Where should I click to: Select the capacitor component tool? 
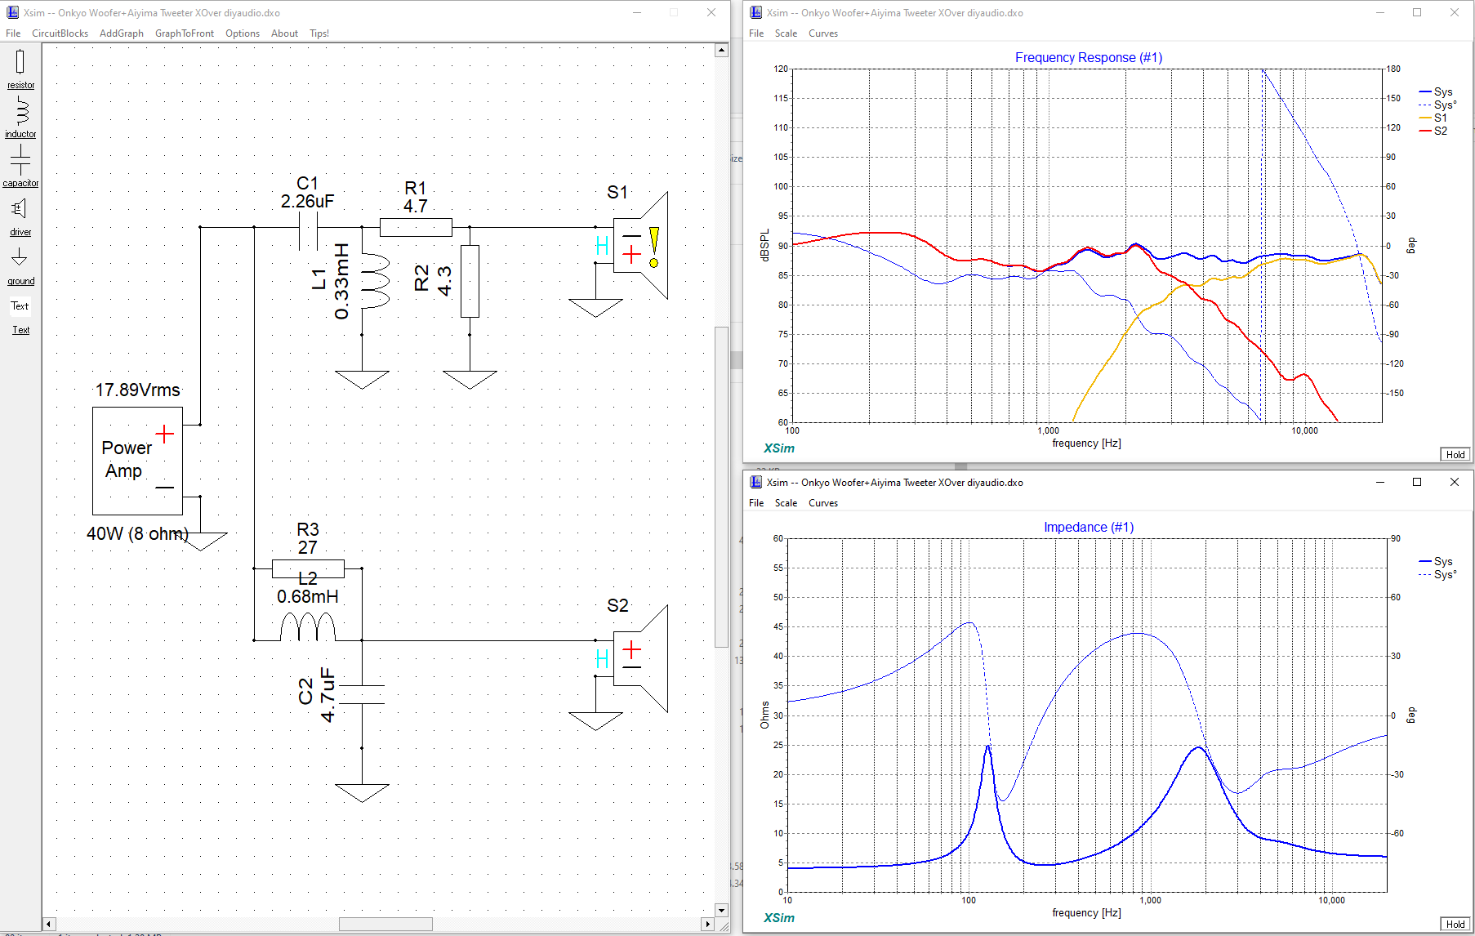(20, 167)
